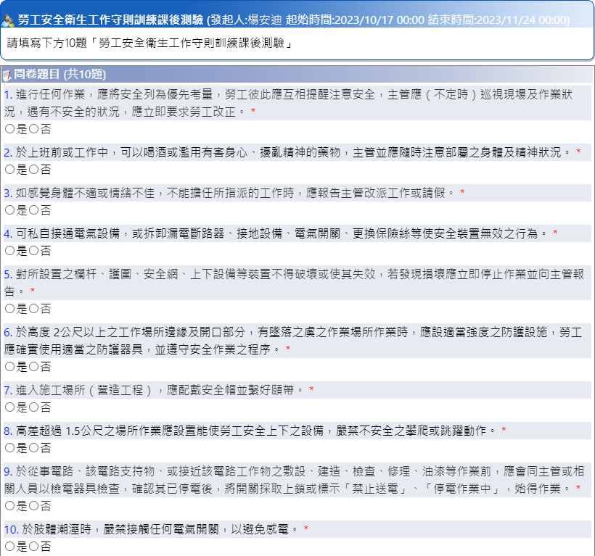Select 否 for question 10 on wet limbs
Image resolution: width=595 pixels, height=556 pixels.
click(34, 546)
